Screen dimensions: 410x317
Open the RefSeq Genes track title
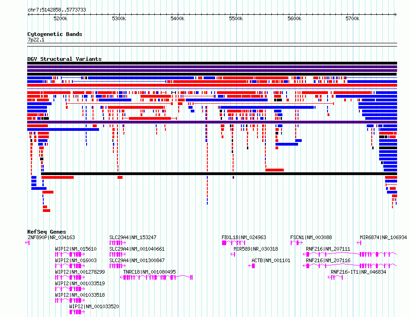(47, 232)
